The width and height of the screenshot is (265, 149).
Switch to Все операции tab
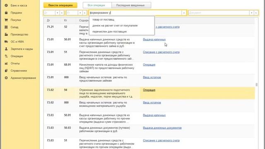[x=97, y=5]
